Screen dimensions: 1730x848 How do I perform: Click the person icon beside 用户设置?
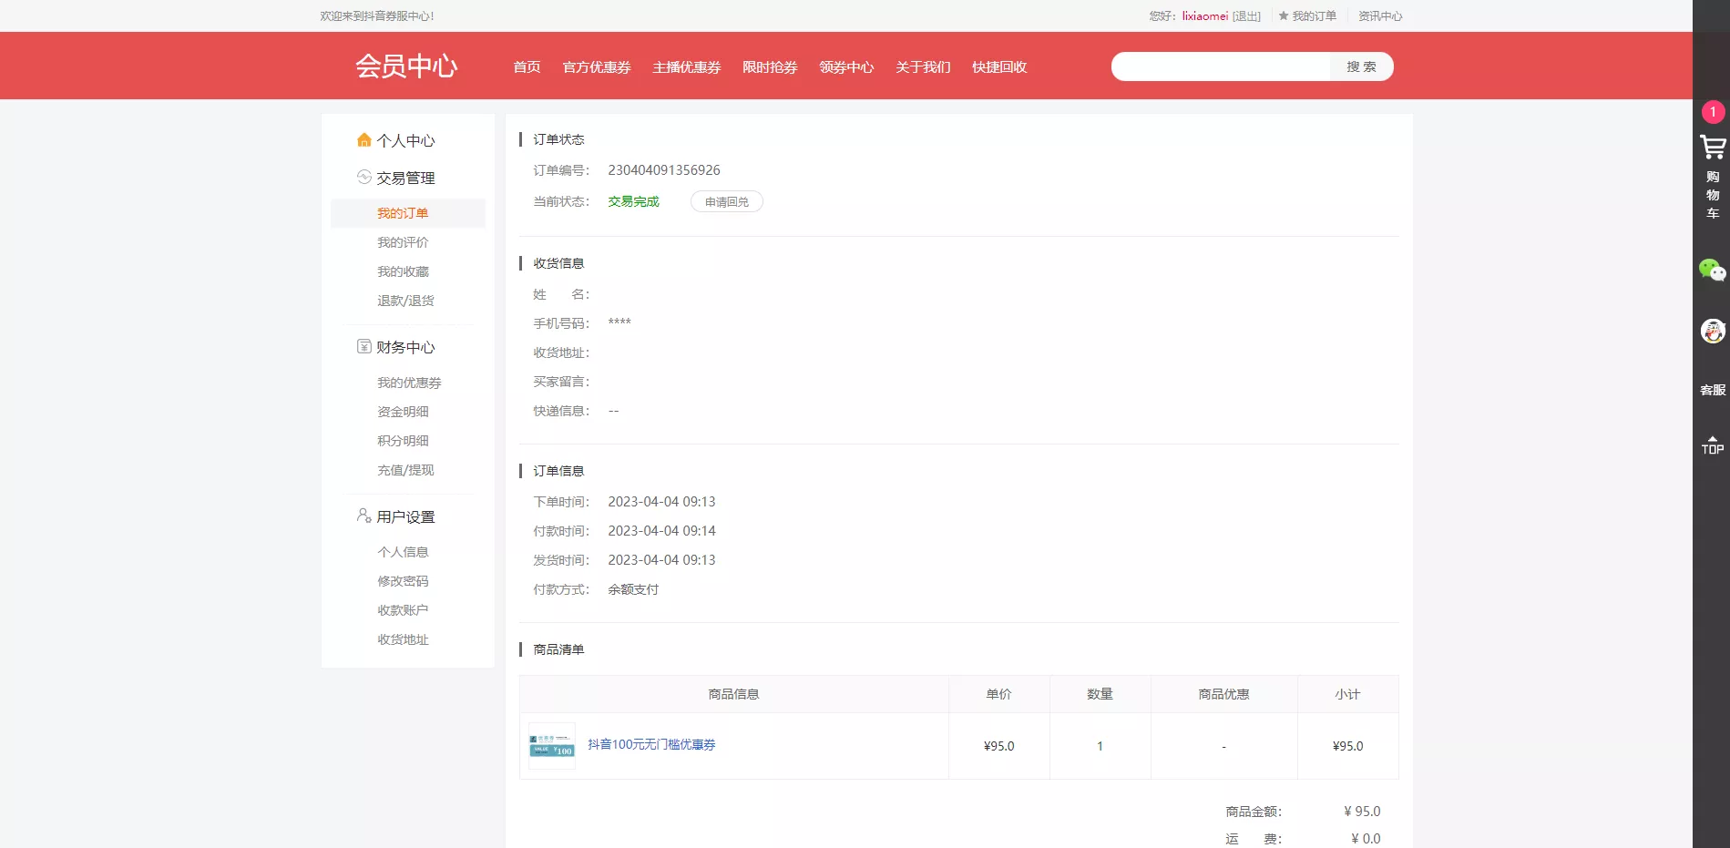(362, 515)
